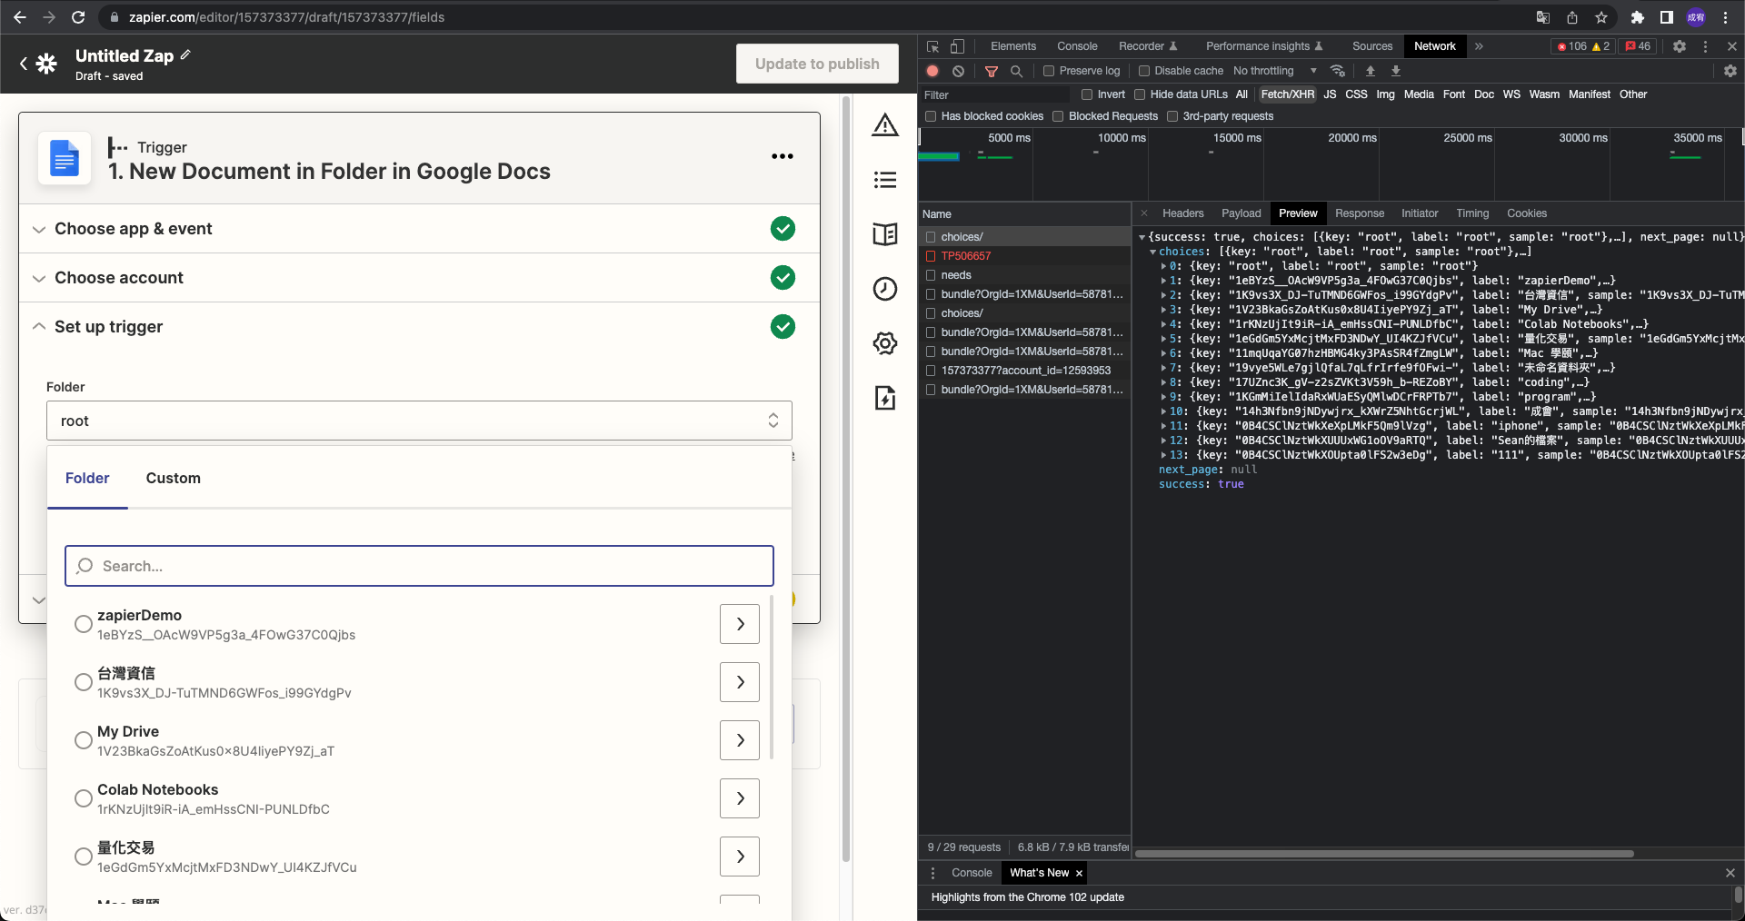Switch to the Custom tab
Image resolution: width=1745 pixels, height=921 pixels.
173,479
